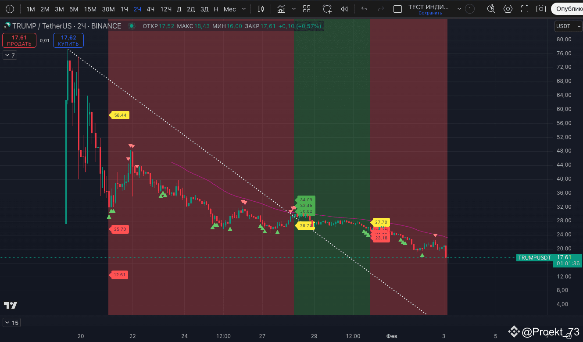Click the 23.18 red price label

(380, 238)
